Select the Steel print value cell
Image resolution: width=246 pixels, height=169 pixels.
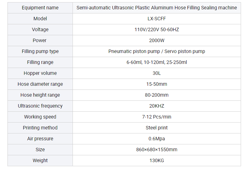(157, 128)
